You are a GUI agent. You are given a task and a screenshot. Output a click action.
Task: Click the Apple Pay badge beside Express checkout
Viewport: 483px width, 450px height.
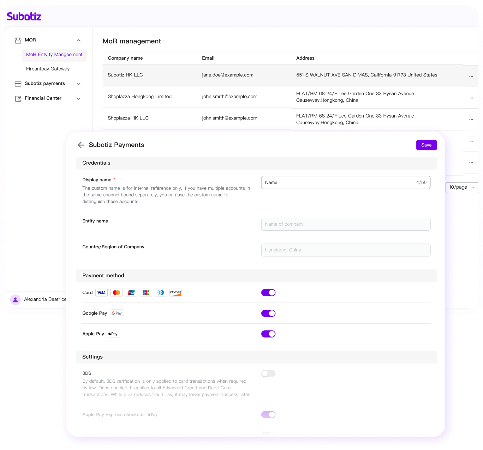(152, 415)
